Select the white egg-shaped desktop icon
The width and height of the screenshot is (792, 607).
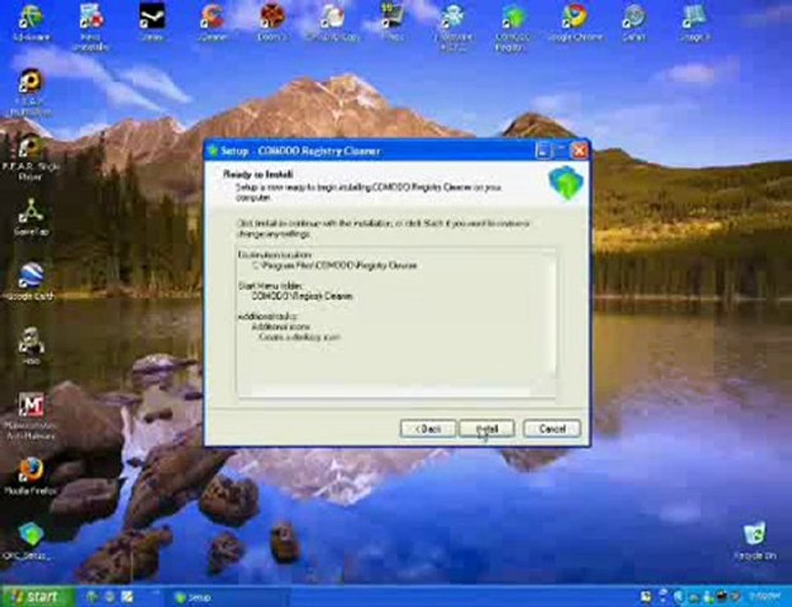tap(332, 23)
